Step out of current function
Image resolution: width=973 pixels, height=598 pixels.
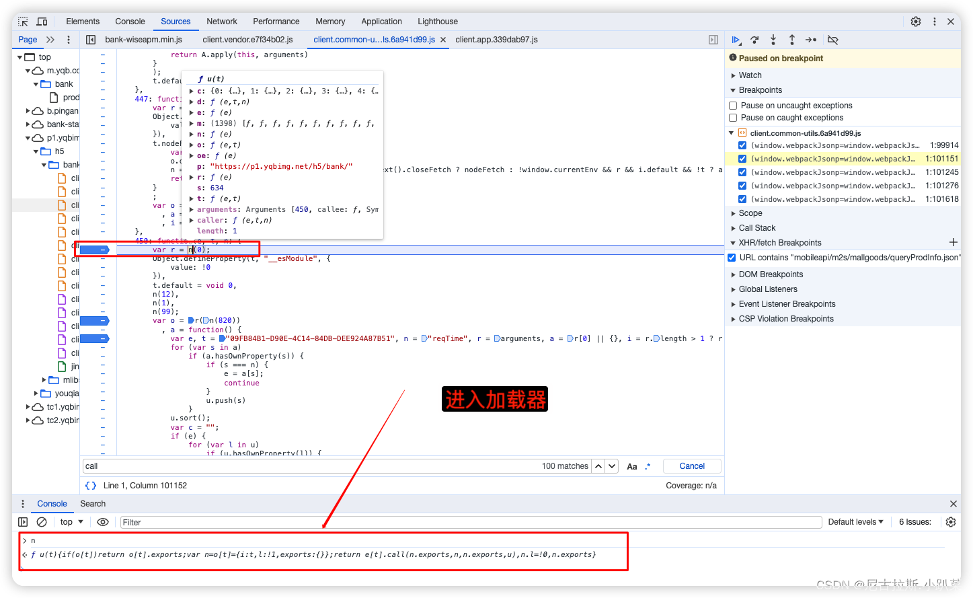tap(792, 40)
